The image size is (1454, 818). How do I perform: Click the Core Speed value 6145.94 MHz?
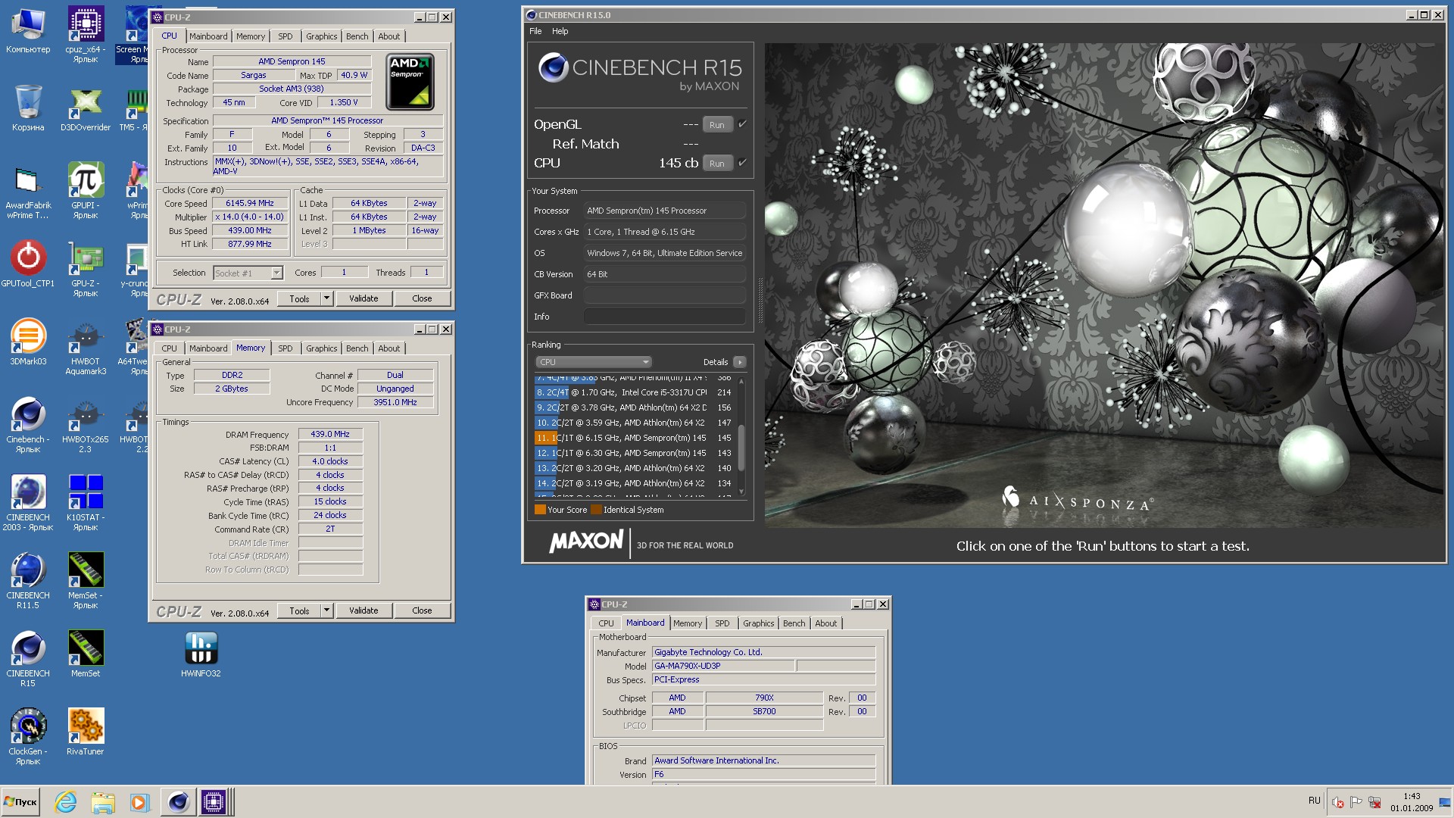point(250,203)
